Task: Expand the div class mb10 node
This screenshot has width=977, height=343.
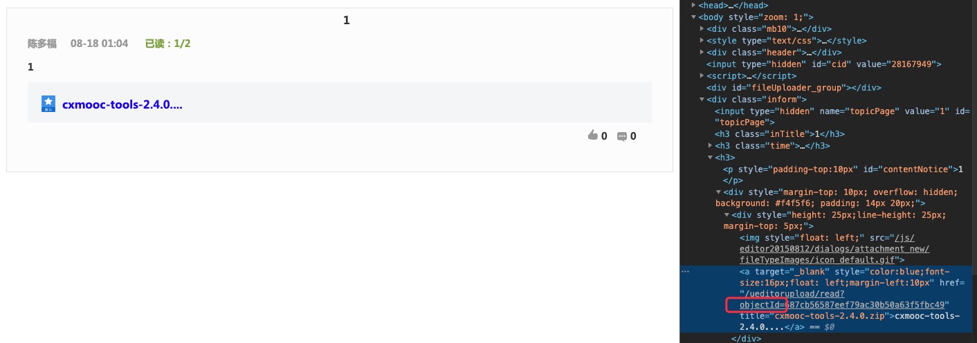Action: tap(702, 29)
